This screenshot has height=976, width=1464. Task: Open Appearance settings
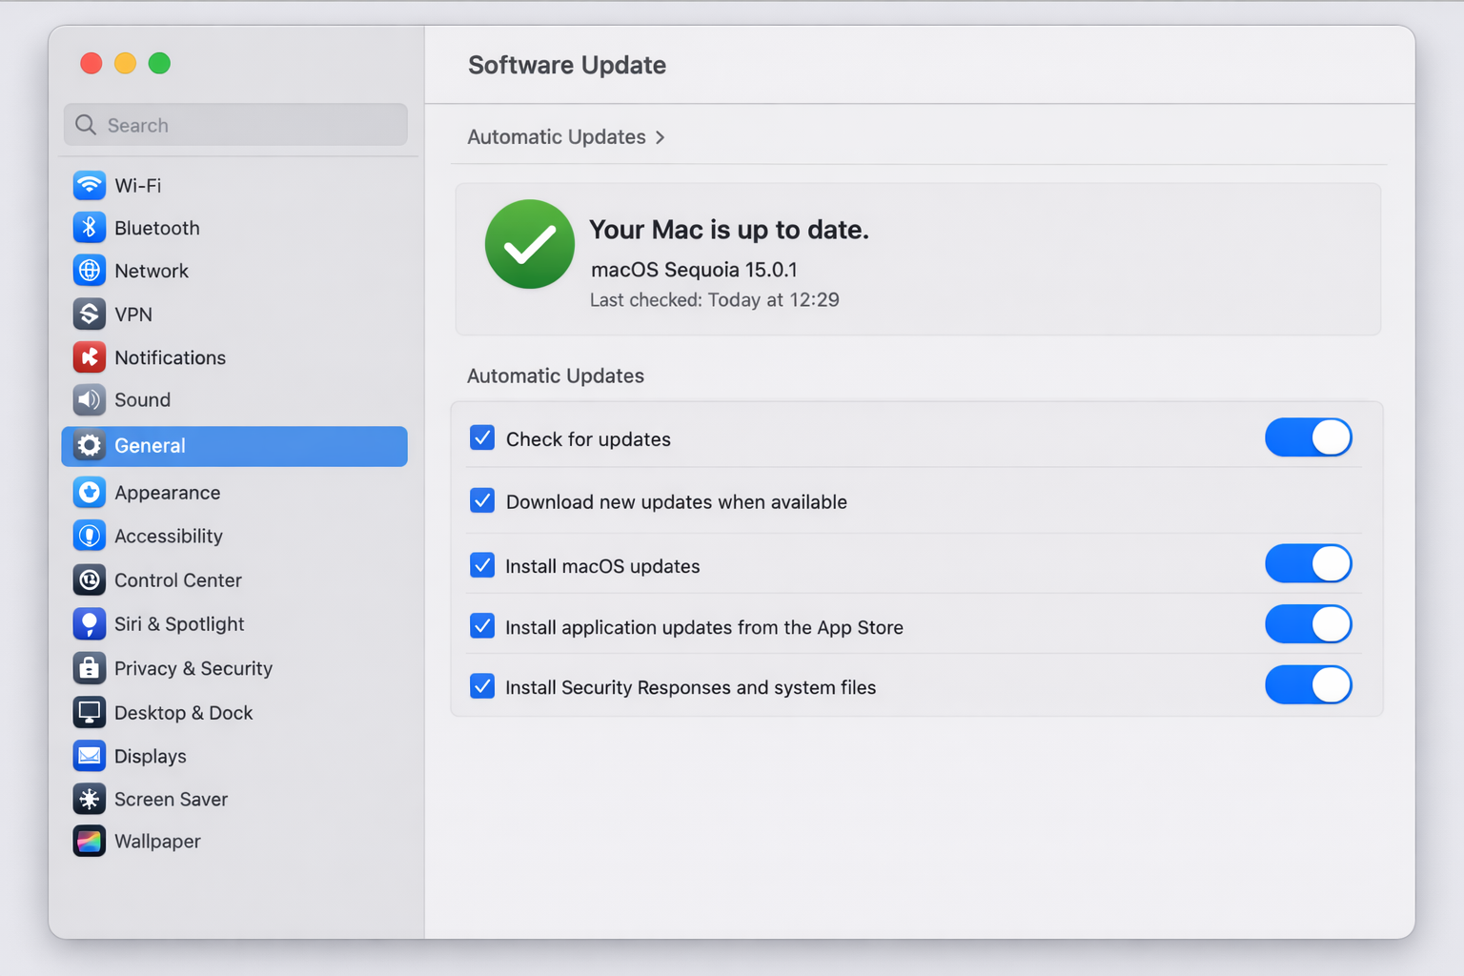pos(234,493)
